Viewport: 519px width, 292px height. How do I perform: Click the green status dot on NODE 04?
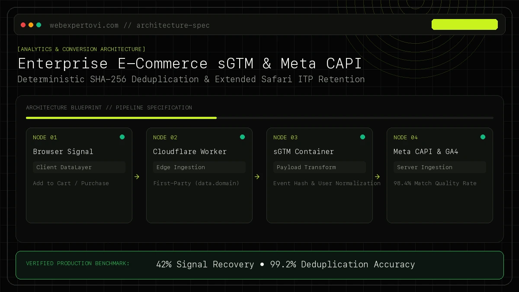point(483,137)
